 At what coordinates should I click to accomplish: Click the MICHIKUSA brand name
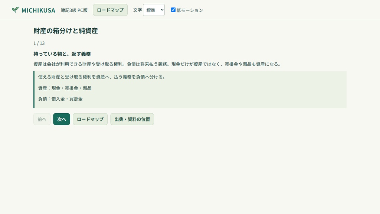click(x=38, y=10)
